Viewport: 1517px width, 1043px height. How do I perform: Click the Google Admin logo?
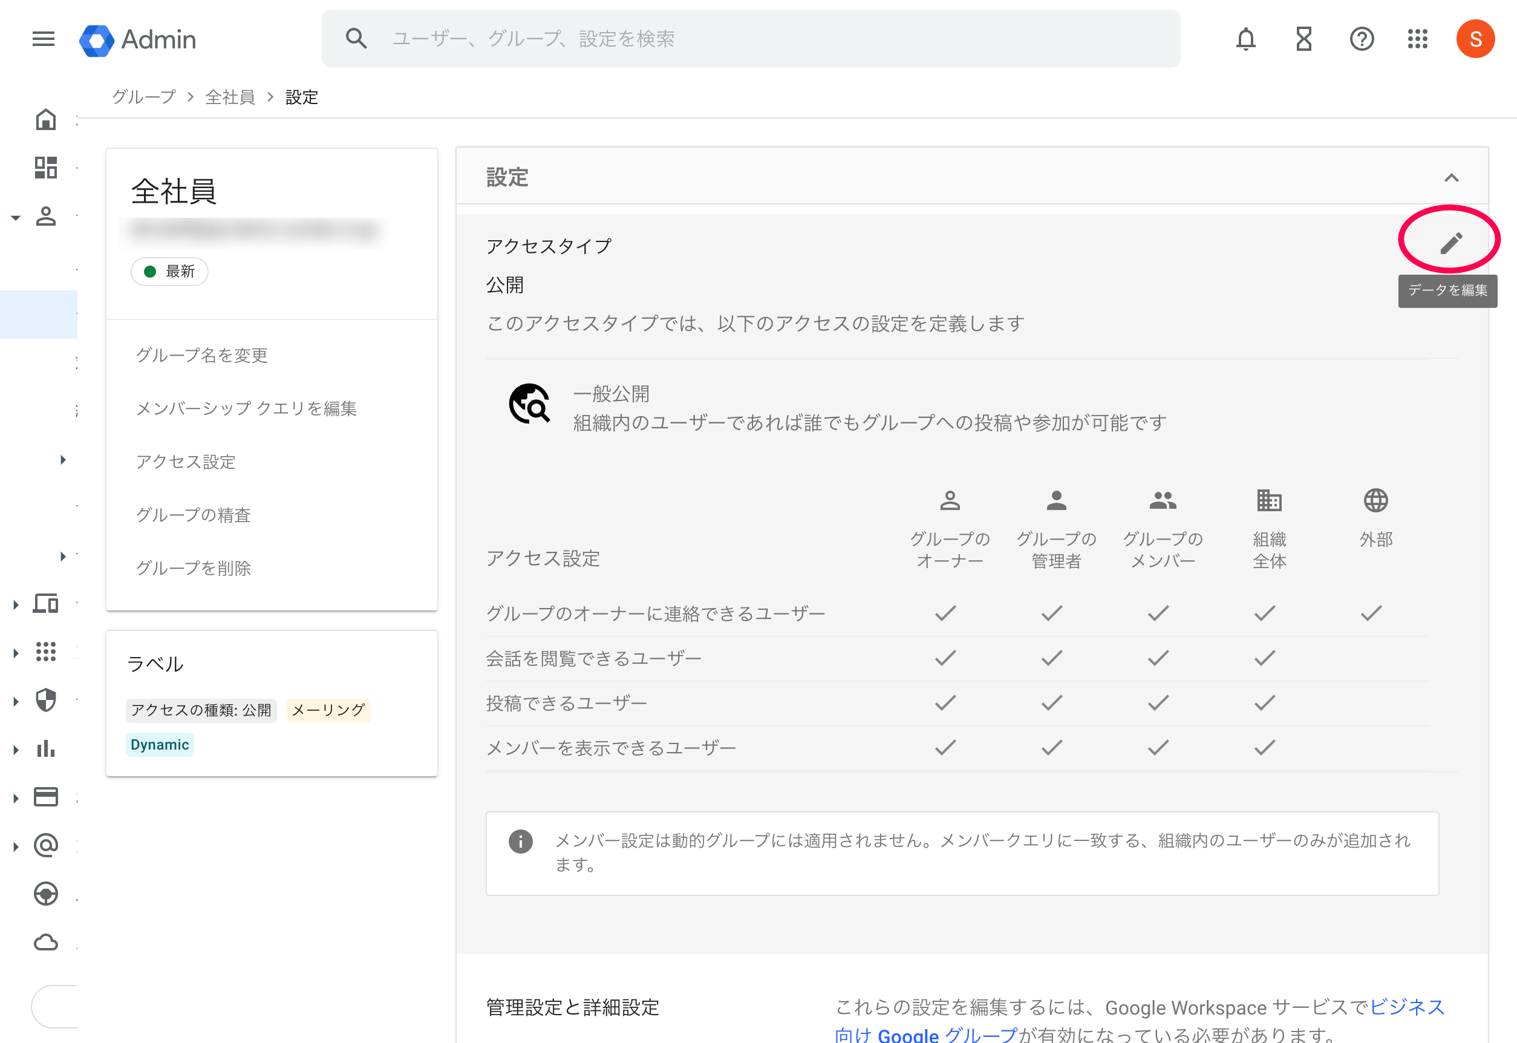[138, 40]
